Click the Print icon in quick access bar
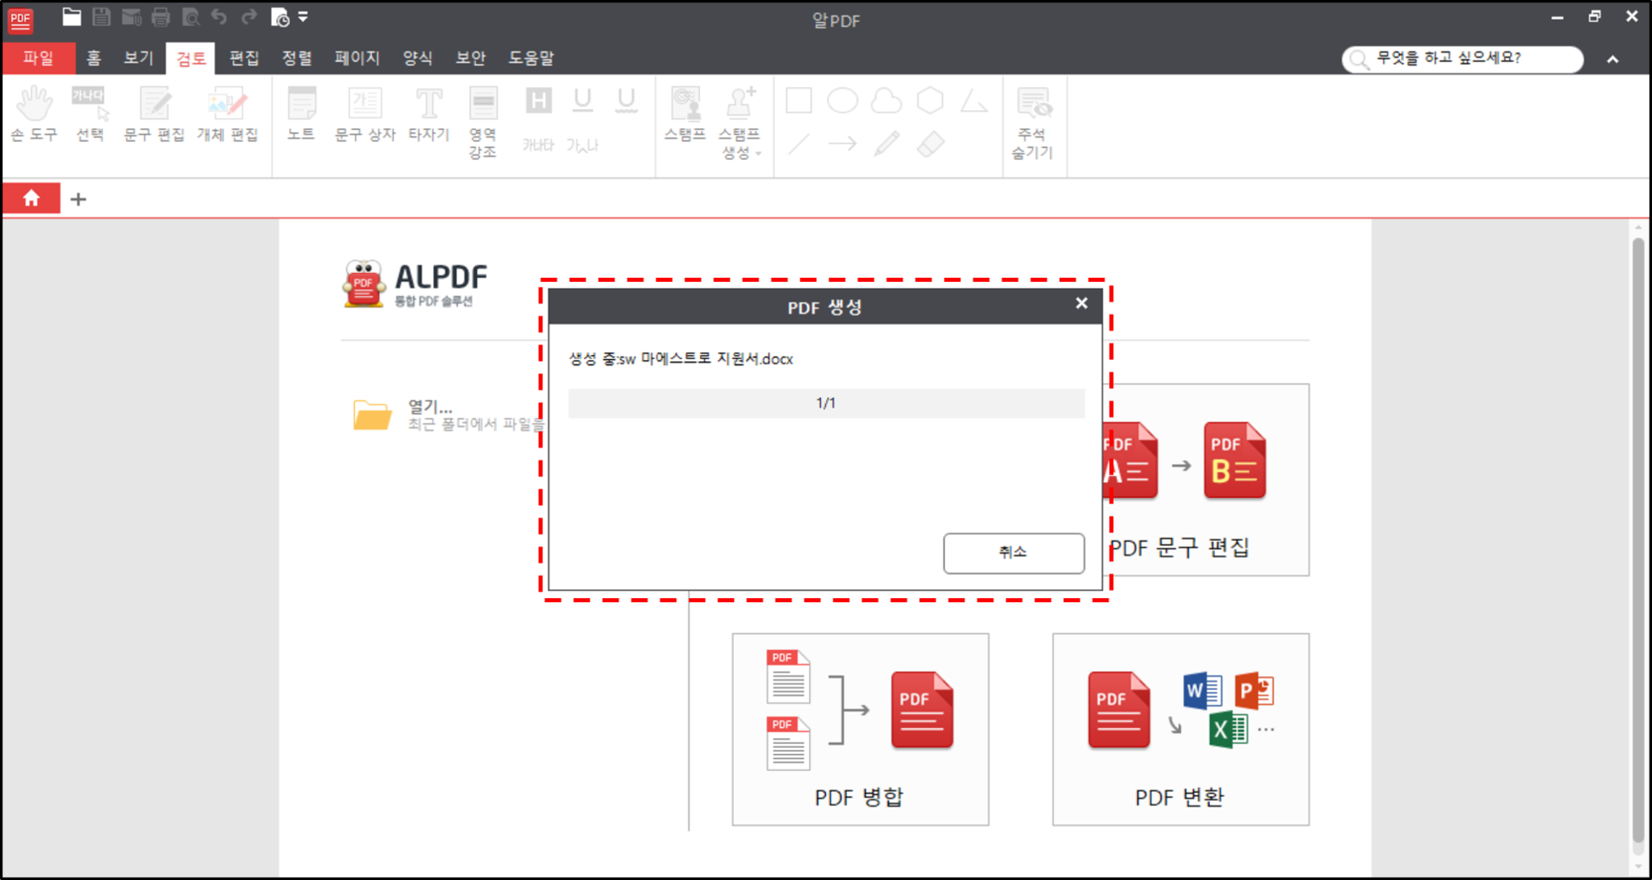Screen dimensions: 1652x880 coord(161,17)
